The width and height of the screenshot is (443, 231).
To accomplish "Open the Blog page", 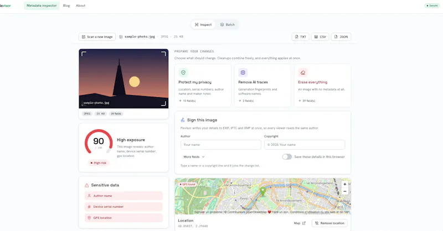I will point(66,6).
